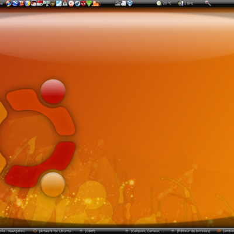The width and height of the screenshot is (234, 234).
Task: Launch GIMP from the panel
Action: (x=52, y=4)
